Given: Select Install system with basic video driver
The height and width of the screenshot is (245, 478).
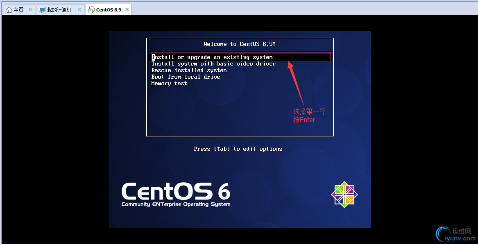Looking at the screenshot, I should pos(213,64).
